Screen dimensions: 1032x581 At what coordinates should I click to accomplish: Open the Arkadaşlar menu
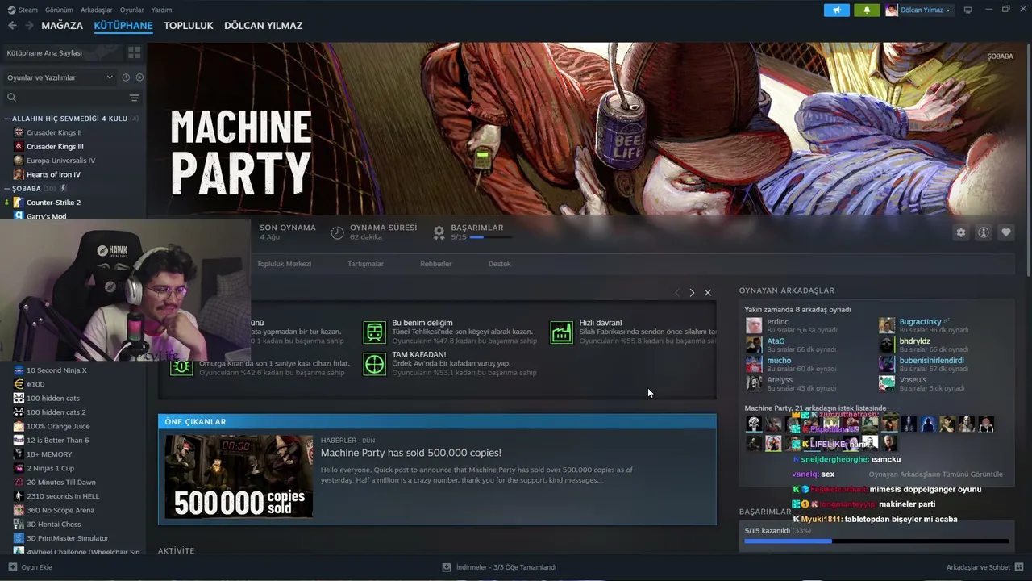point(97,10)
